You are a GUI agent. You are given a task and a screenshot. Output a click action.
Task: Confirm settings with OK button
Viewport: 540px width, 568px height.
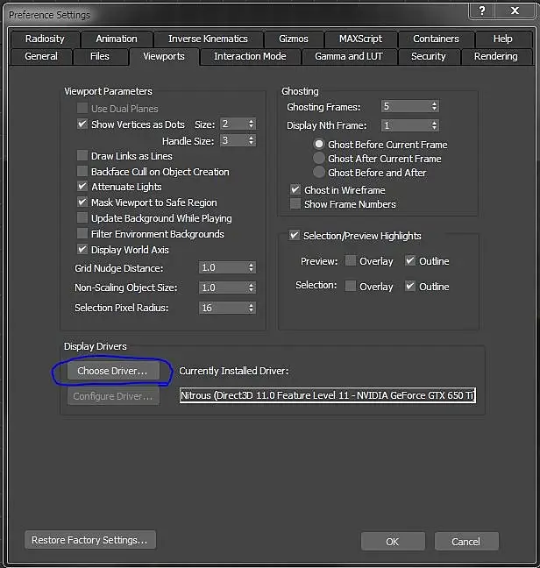(393, 542)
